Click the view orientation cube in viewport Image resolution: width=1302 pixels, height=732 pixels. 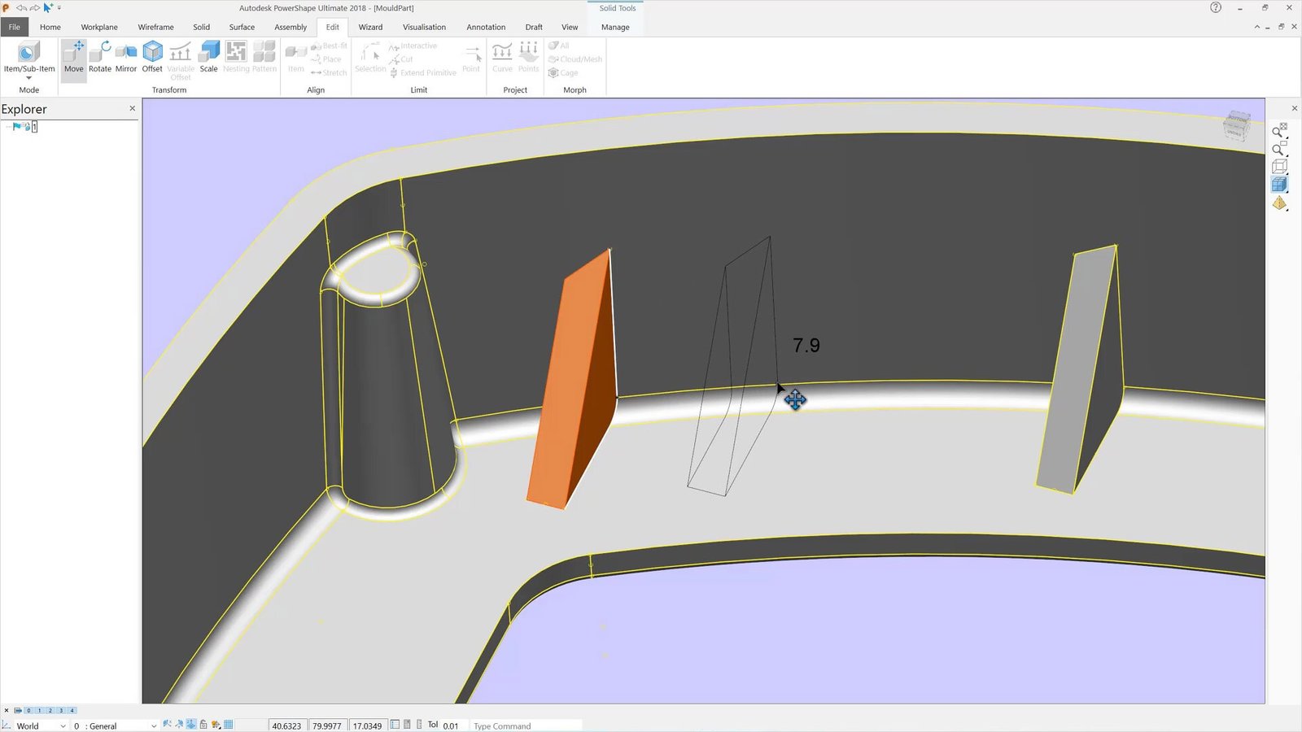(1236, 127)
